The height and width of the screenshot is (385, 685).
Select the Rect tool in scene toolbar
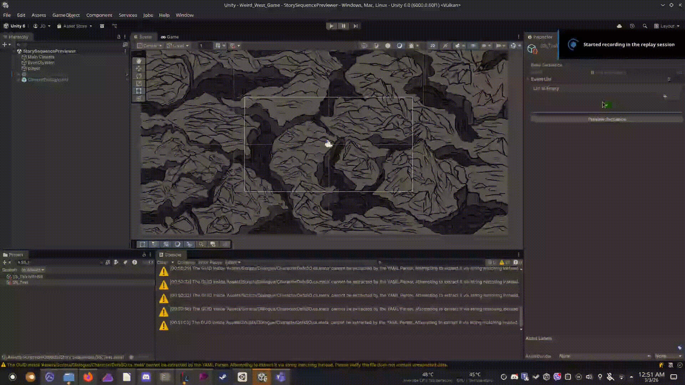pyautogui.click(x=139, y=91)
